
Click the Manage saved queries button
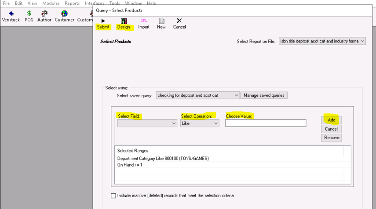[x=264, y=96]
